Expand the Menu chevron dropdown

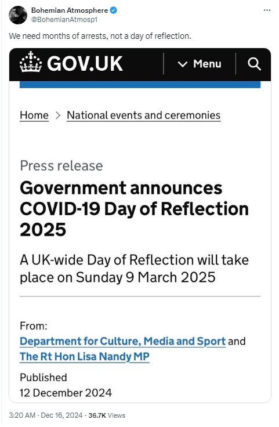(182, 64)
